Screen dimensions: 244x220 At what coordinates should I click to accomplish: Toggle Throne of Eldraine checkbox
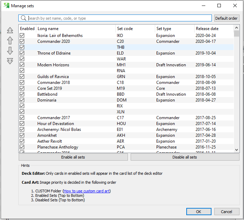pyautogui.click(x=22, y=53)
